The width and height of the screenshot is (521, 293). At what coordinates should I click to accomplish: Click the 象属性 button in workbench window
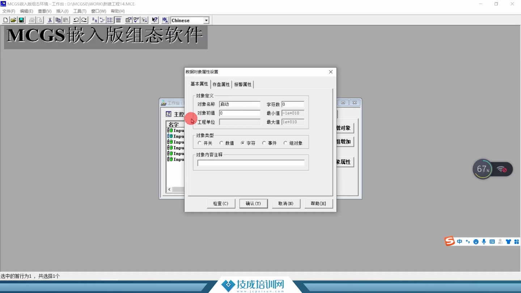[345, 162]
